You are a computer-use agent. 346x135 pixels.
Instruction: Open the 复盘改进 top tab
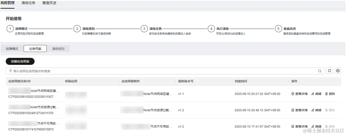pyautogui.click(x=49, y=3)
